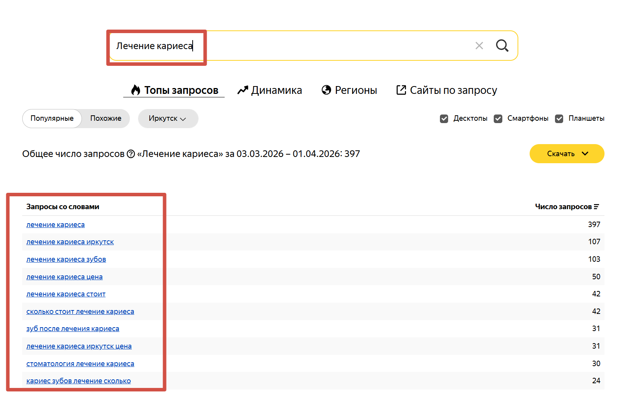This screenshot has width=624, height=393.
Task: Toggle the Смартфоны checkbox
Action: point(498,119)
